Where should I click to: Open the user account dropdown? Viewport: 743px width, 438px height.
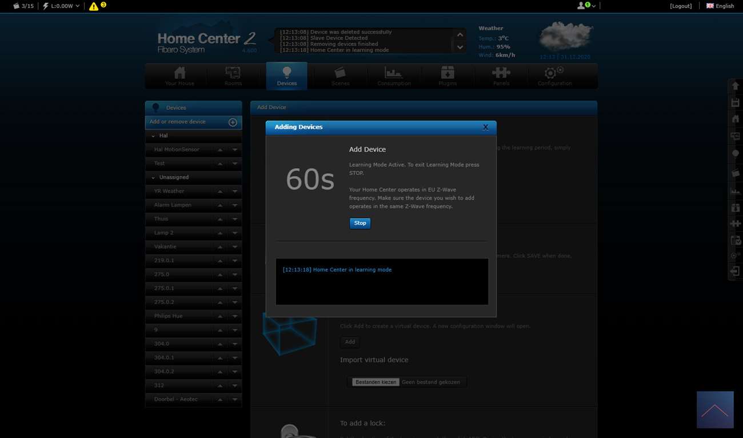586,6
